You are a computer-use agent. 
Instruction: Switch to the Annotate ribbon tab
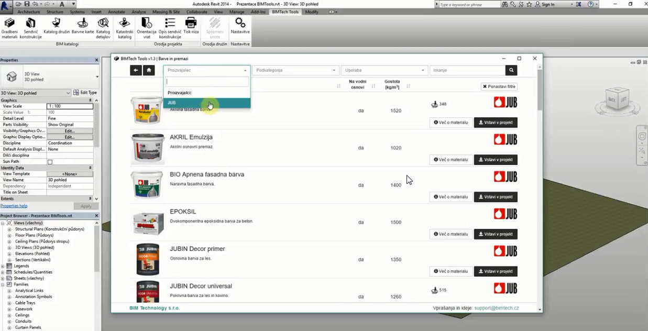click(x=116, y=12)
